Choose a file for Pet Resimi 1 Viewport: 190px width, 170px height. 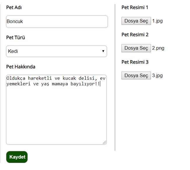[x=136, y=21]
